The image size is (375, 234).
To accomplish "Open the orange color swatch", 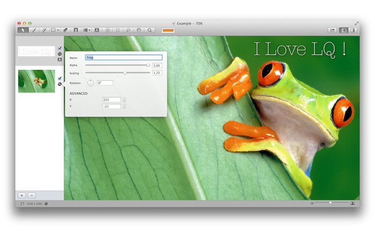I will pyautogui.click(x=168, y=30).
